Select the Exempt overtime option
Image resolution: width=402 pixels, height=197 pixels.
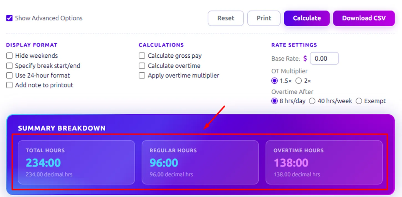(x=359, y=101)
